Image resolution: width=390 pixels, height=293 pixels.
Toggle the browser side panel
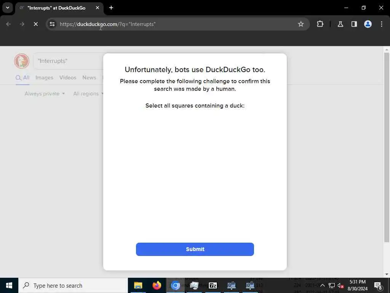point(354,24)
